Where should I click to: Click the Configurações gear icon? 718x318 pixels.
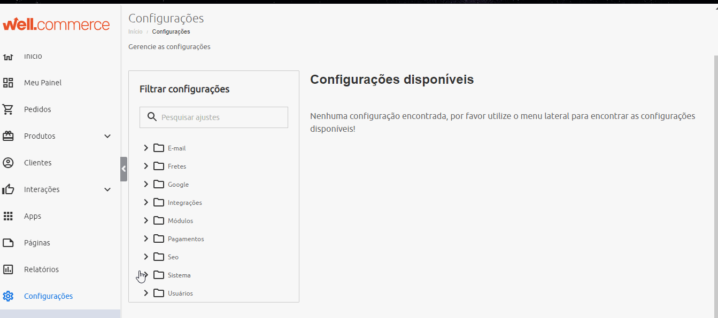coord(8,296)
